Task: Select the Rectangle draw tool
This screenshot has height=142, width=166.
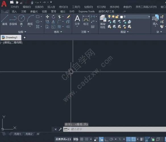Action: coord(38,16)
